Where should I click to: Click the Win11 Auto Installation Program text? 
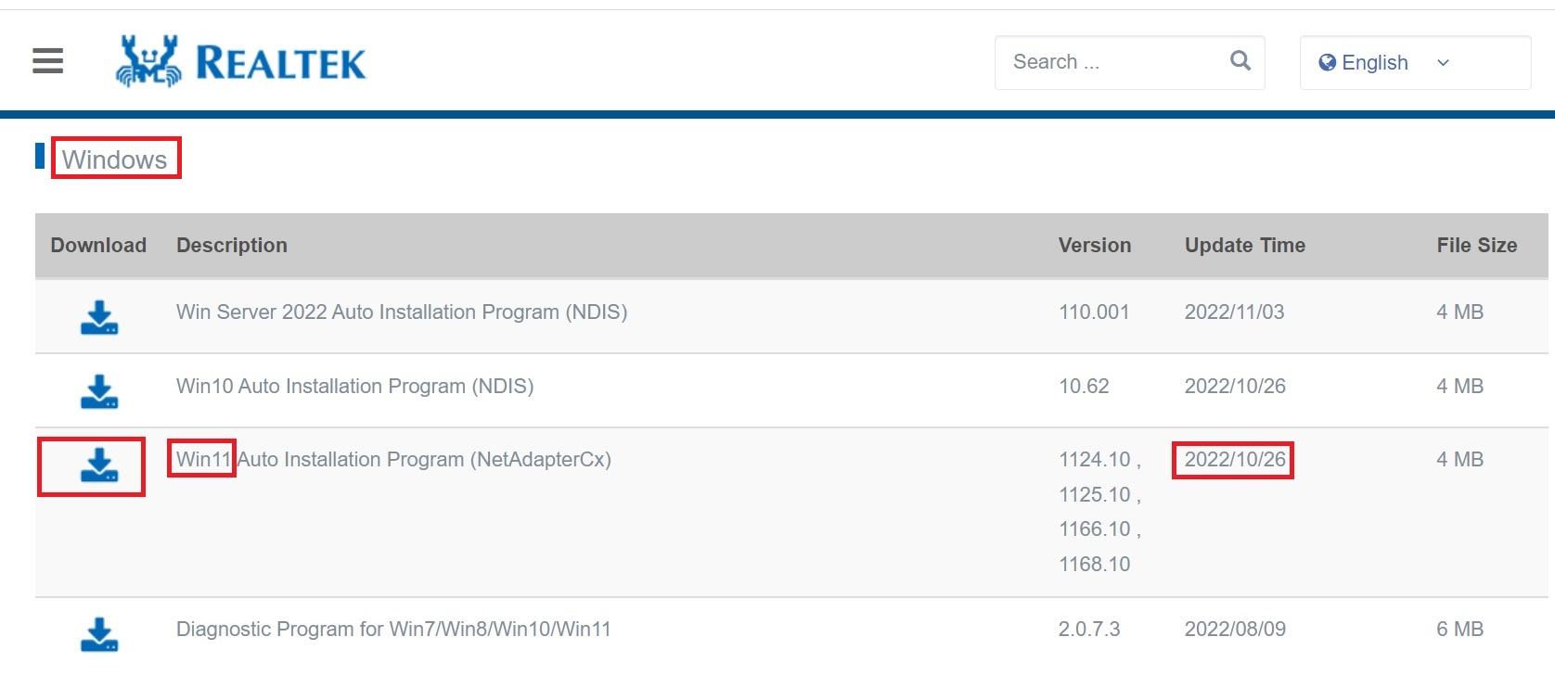click(393, 459)
